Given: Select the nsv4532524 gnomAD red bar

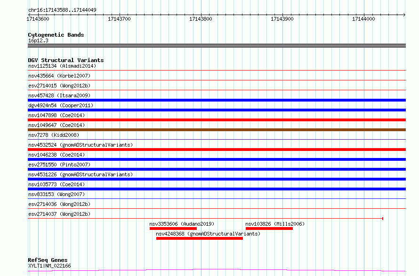Looking at the screenshot, I should click(x=217, y=150).
